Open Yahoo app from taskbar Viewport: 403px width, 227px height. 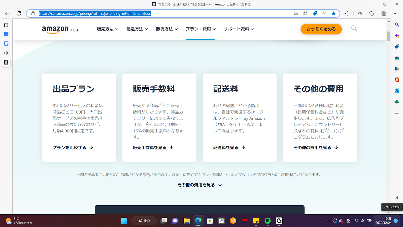pos(245,221)
